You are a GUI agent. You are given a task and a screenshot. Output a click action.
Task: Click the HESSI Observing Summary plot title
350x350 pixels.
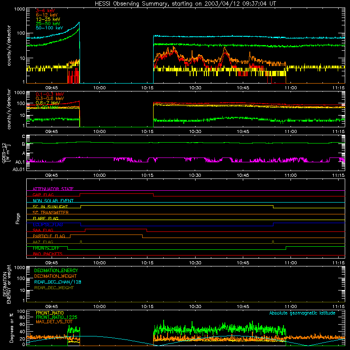(x=185, y=4)
